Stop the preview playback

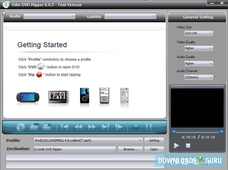188,145
